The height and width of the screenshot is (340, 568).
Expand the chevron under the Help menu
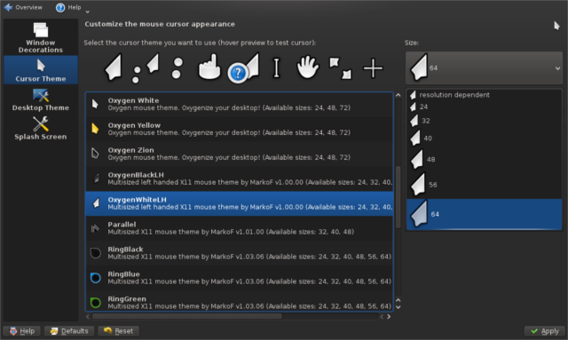click(87, 12)
